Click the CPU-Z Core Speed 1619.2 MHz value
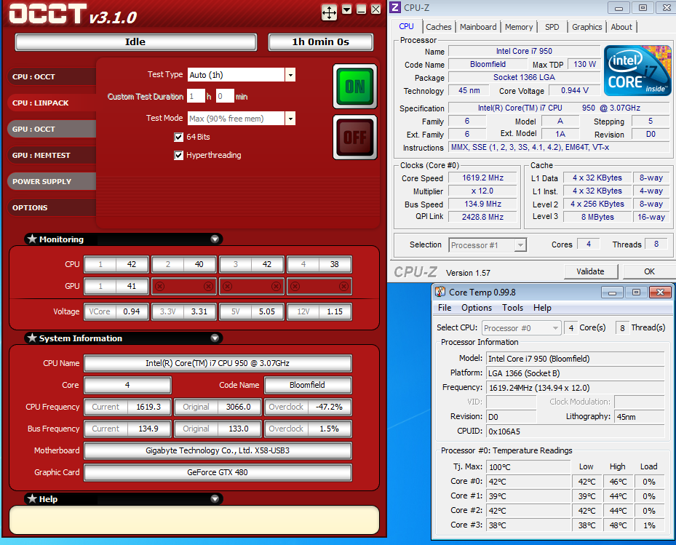This screenshot has width=676, height=545. [482, 178]
